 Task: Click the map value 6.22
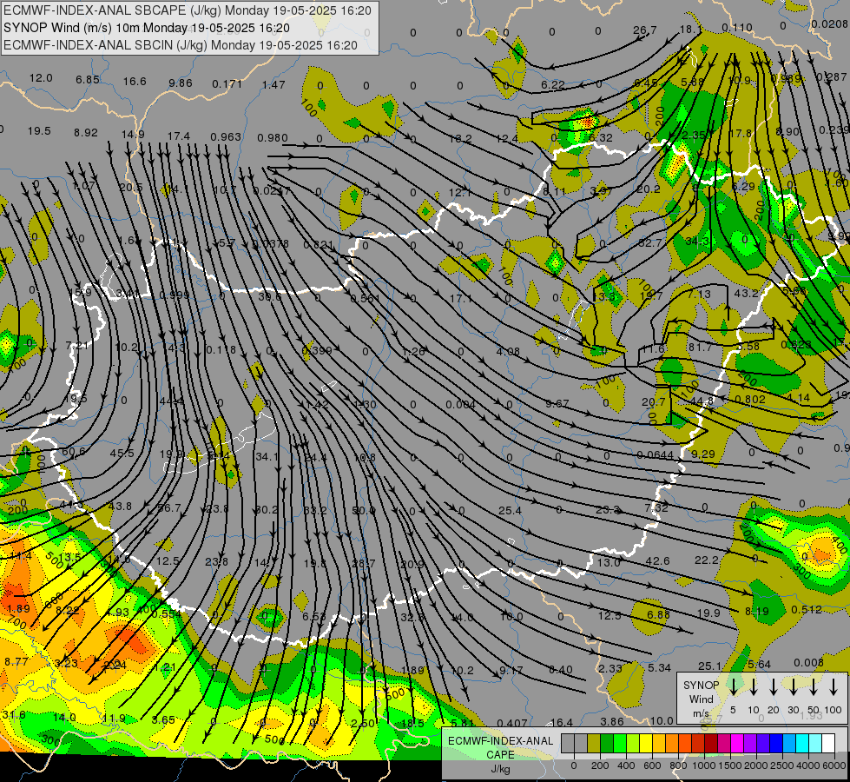tap(553, 84)
